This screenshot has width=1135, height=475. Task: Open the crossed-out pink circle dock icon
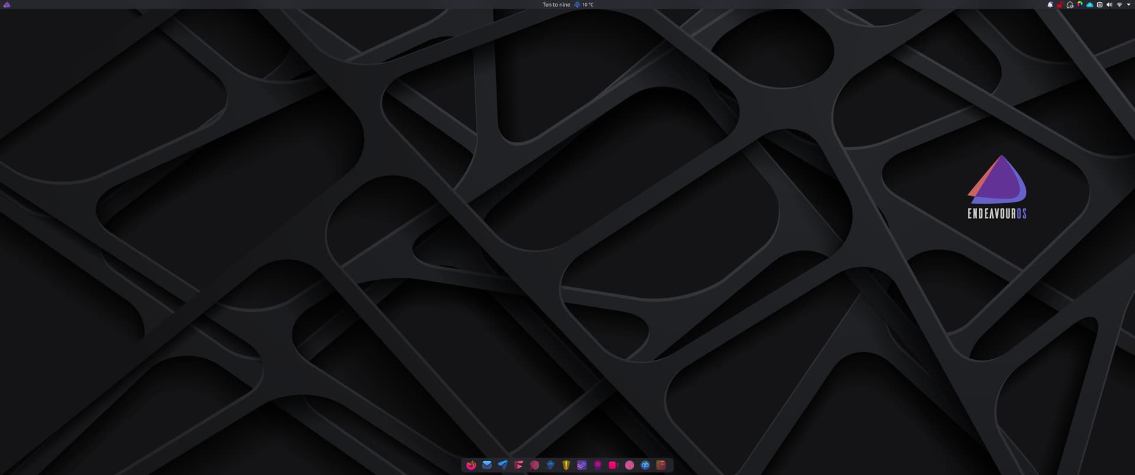(534, 465)
